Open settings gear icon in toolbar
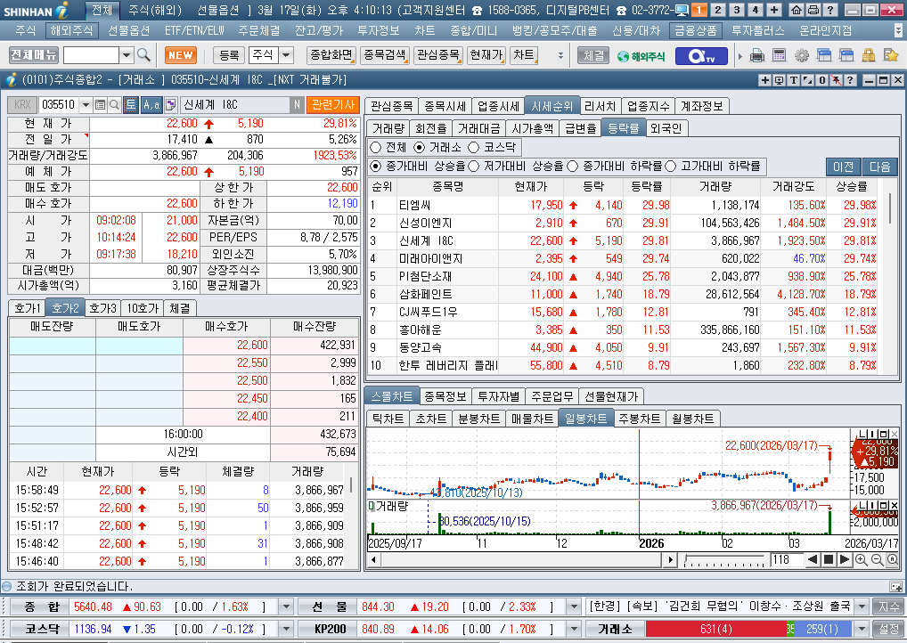The width and height of the screenshot is (907, 643). (x=802, y=55)
